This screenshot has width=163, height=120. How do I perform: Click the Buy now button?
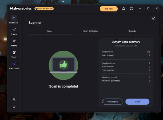click(109, 9)
